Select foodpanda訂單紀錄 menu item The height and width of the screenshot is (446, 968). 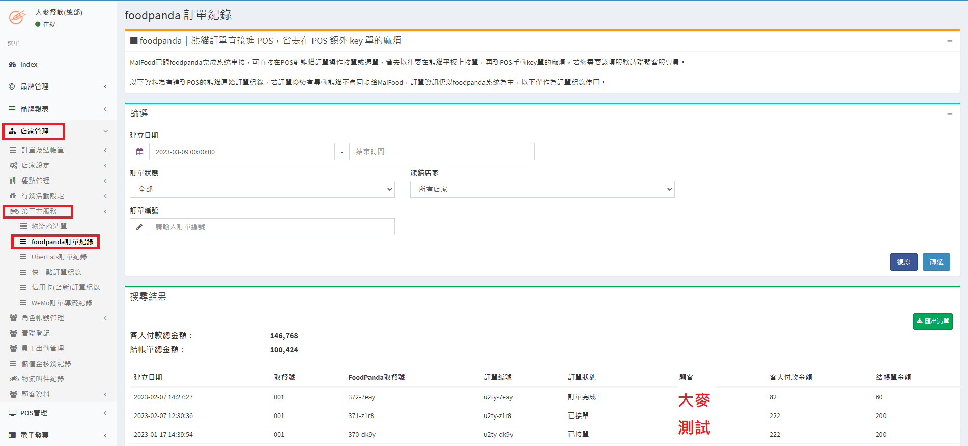point(62,242)
